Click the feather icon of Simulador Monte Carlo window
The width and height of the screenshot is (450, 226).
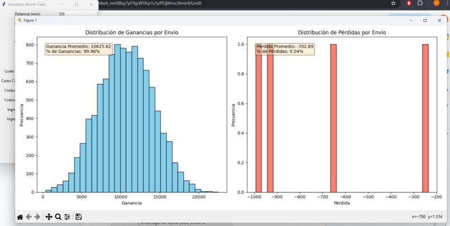[x=4, y=4]
